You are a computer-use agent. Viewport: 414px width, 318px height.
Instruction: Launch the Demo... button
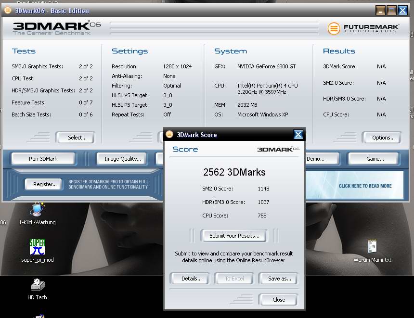click(x=322, y=159)
